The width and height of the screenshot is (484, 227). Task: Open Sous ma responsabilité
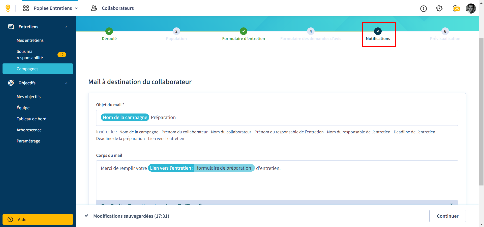30,54
